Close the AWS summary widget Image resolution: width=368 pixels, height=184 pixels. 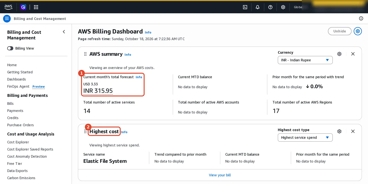[353, 54]
